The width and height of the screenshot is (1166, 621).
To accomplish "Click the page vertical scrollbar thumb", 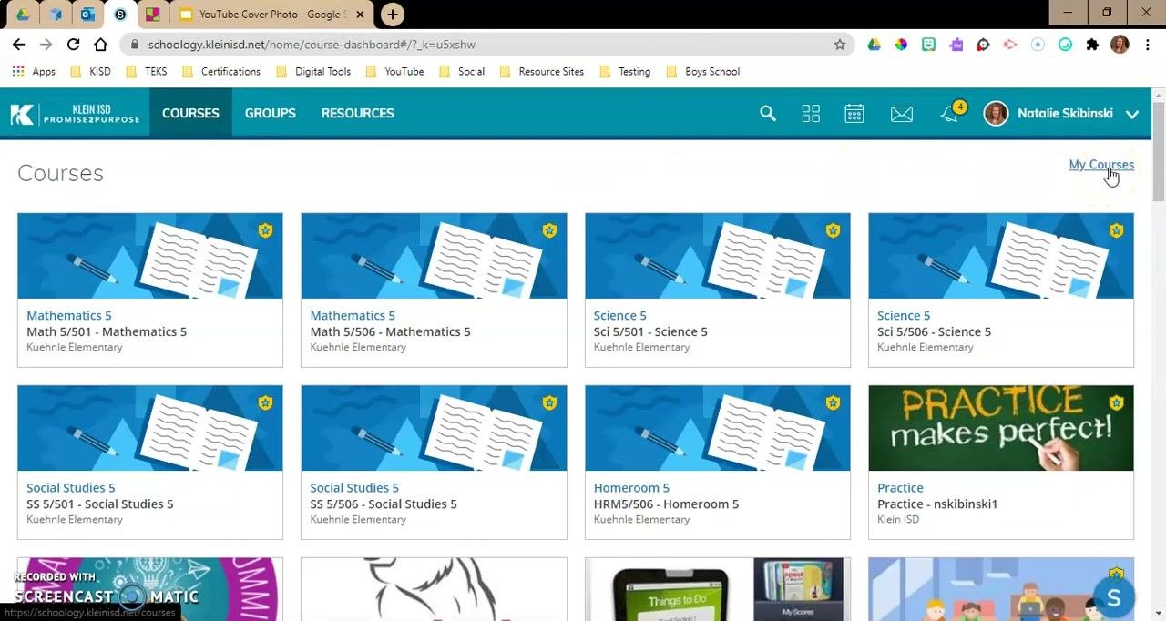I will (x=1159, y=150).
